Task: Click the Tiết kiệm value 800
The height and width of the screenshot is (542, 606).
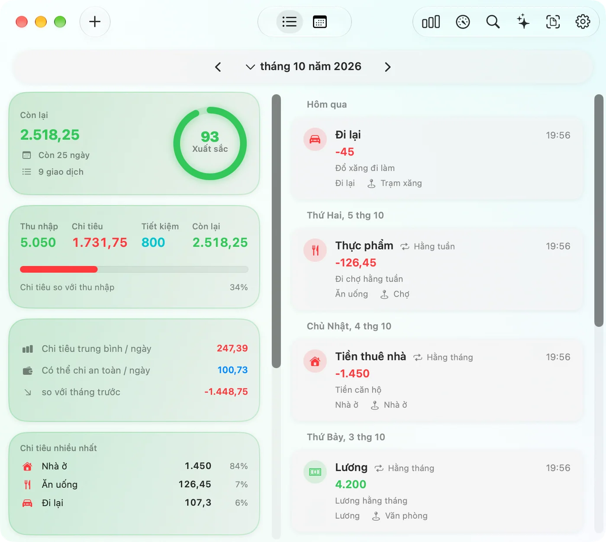Action: [x=153, y=242]
